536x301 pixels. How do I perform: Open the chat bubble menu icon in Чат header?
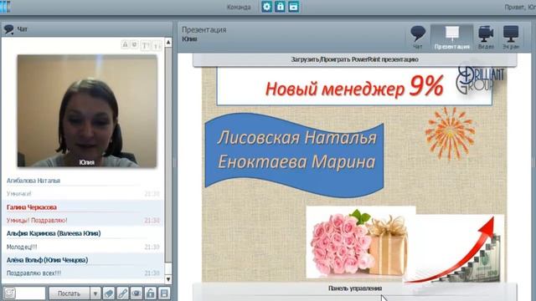click(8, 30)
